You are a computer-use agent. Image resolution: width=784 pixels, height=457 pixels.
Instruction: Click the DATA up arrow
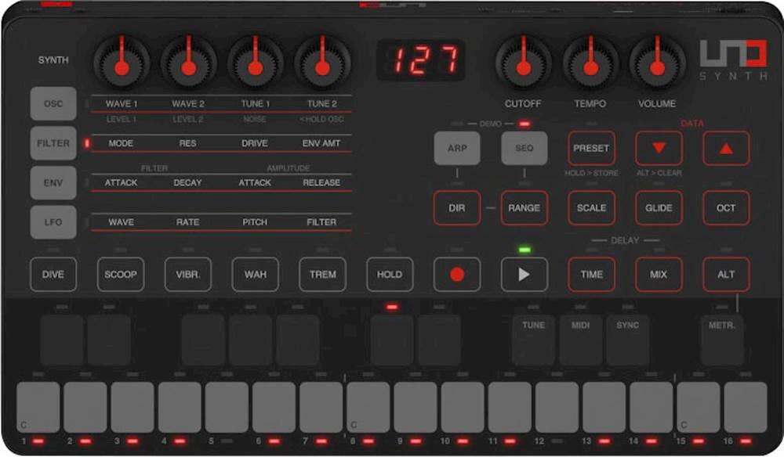(x=725, y=148)
